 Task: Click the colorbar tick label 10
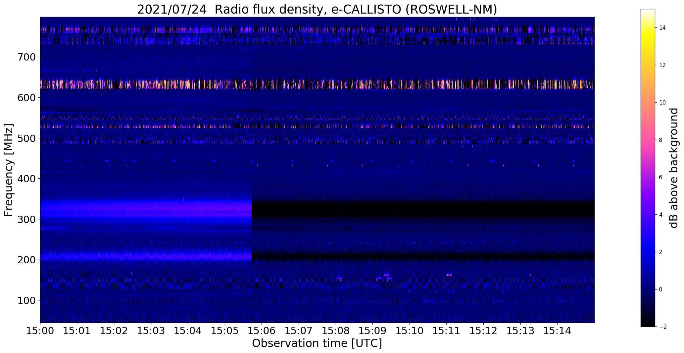tap(662, 103)
